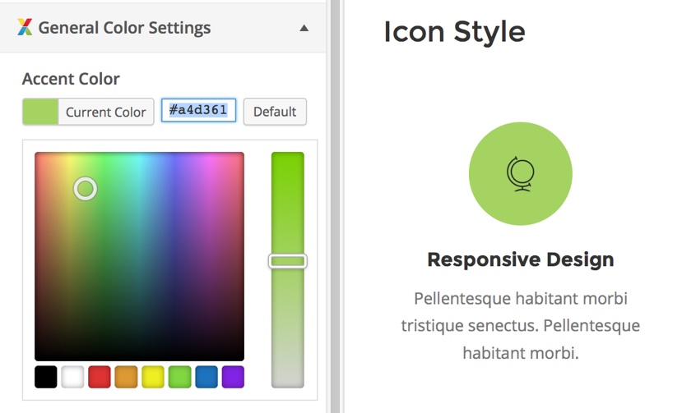This screenshot has height=413, width=682.
Task: Select the blue palette swatch
Action: coord(206,377)
